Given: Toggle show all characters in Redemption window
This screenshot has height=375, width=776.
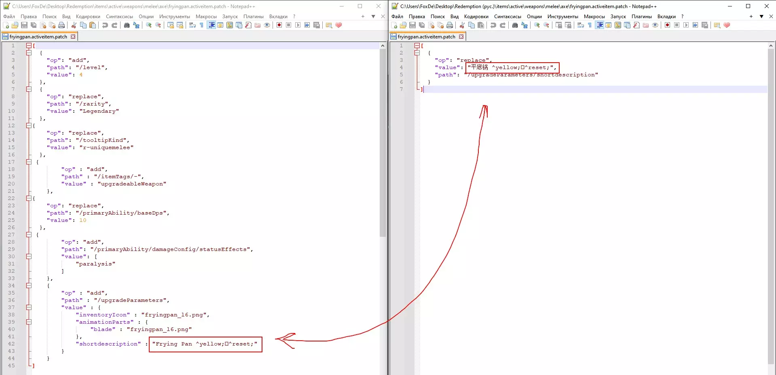Looking at the screenshot, I should point(202,25).
